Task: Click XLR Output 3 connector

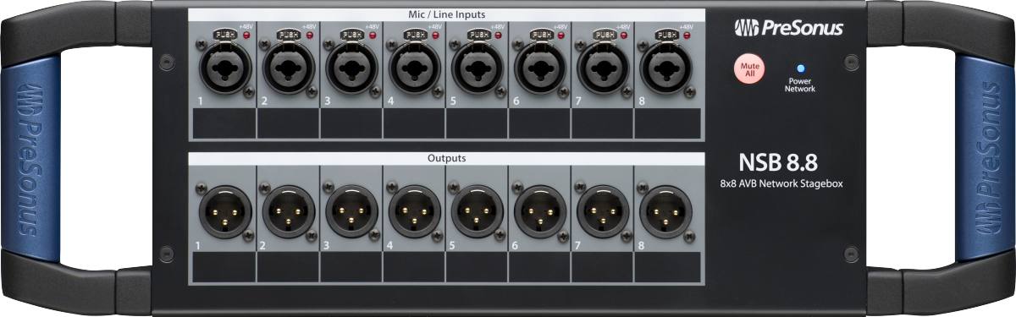Action: tap(351, 211)
